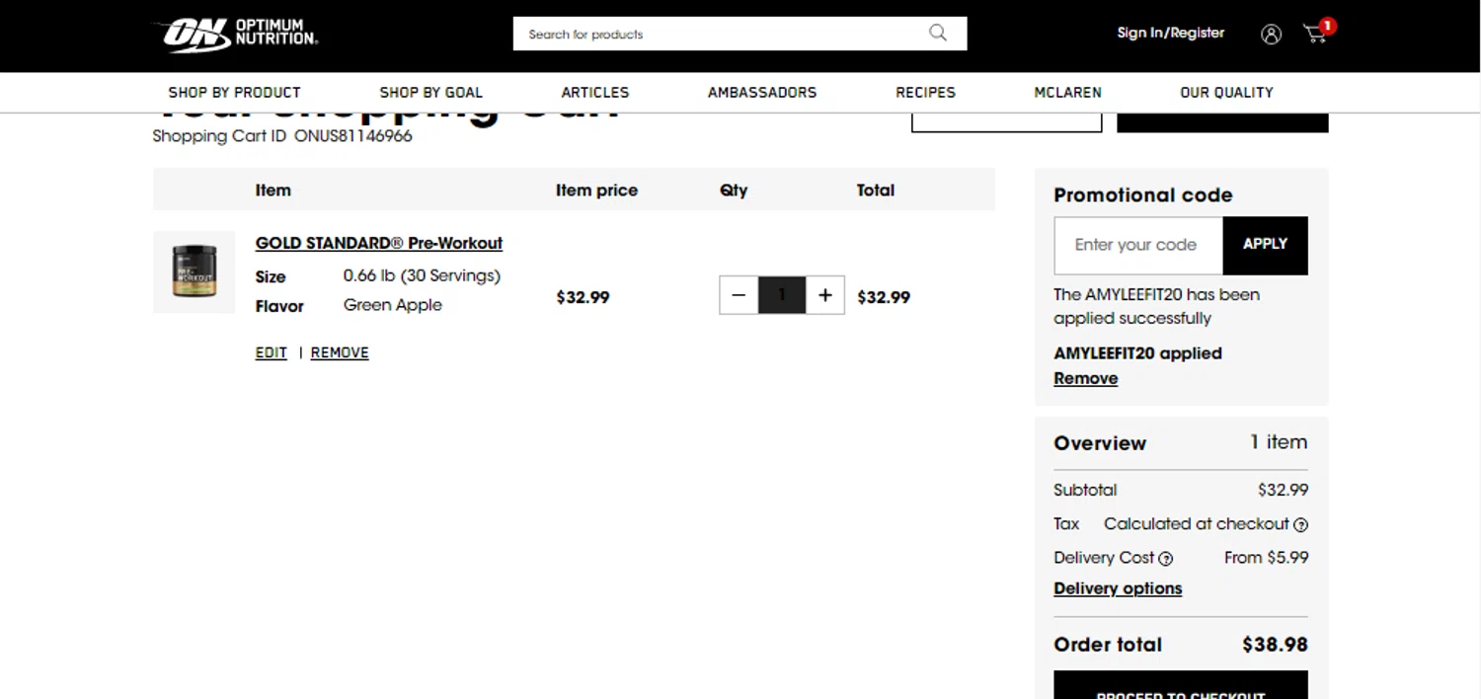Open Shop By Product menu
Image resolution: width=1481 pixels, height=699 pixels.
point(234,92)
